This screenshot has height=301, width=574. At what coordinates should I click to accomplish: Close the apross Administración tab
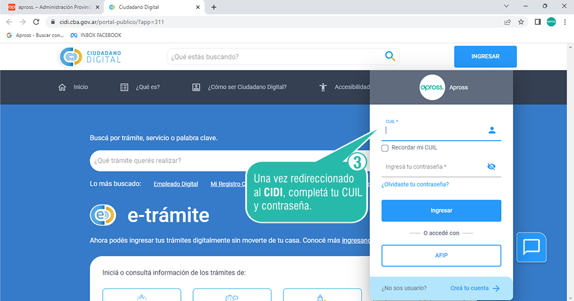97,7
